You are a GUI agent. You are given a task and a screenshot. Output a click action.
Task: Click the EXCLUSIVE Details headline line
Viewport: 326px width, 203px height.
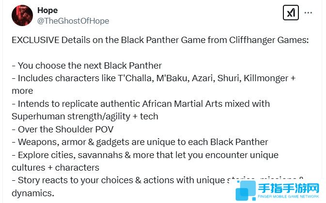point(160,40)
